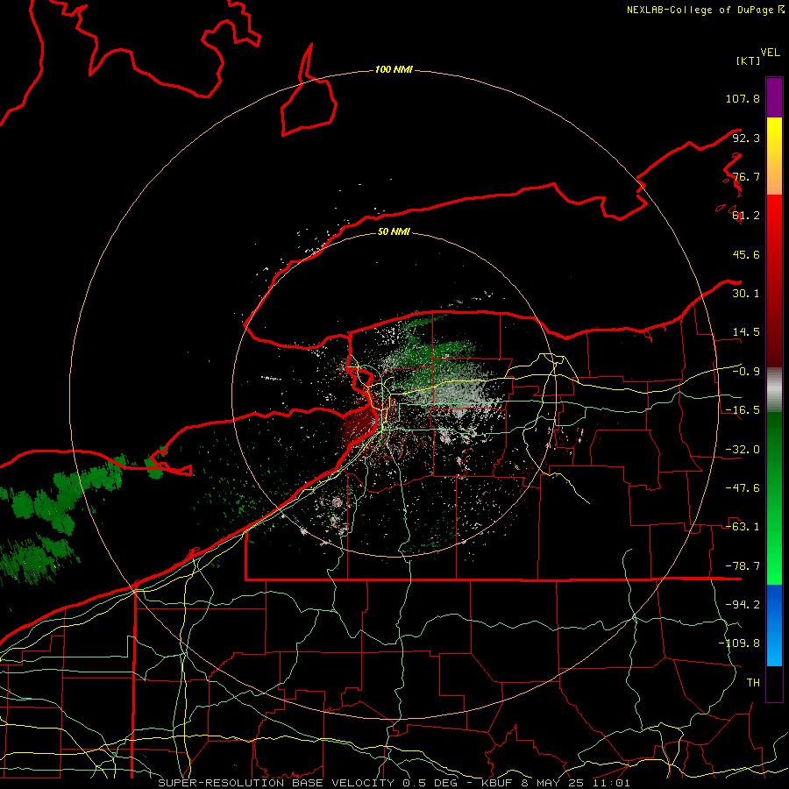The height and width of the screenshot is (789, 789).
Task: Click the blue segment of the velocity color bar
Action: tap(774, 625)
